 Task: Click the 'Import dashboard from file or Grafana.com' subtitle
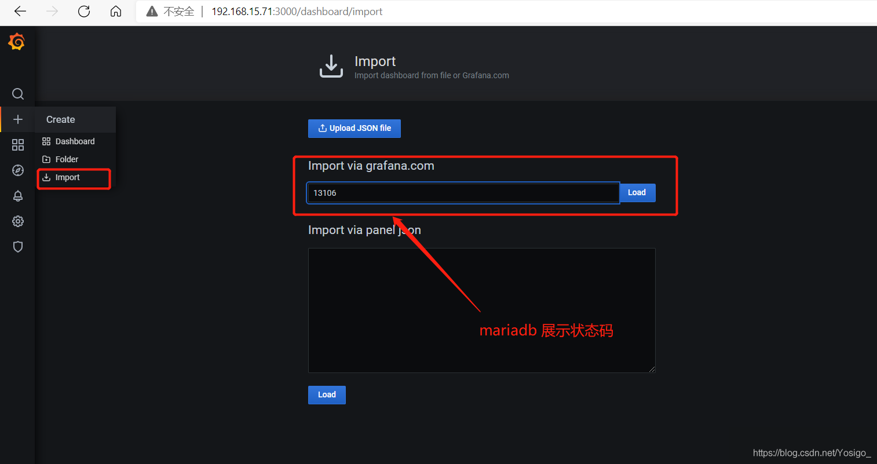coord(432,75)
